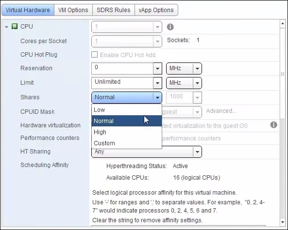Switch to the VM Options tab
Viewport: 288px width, 230px height.
click(x=73, y=10)
